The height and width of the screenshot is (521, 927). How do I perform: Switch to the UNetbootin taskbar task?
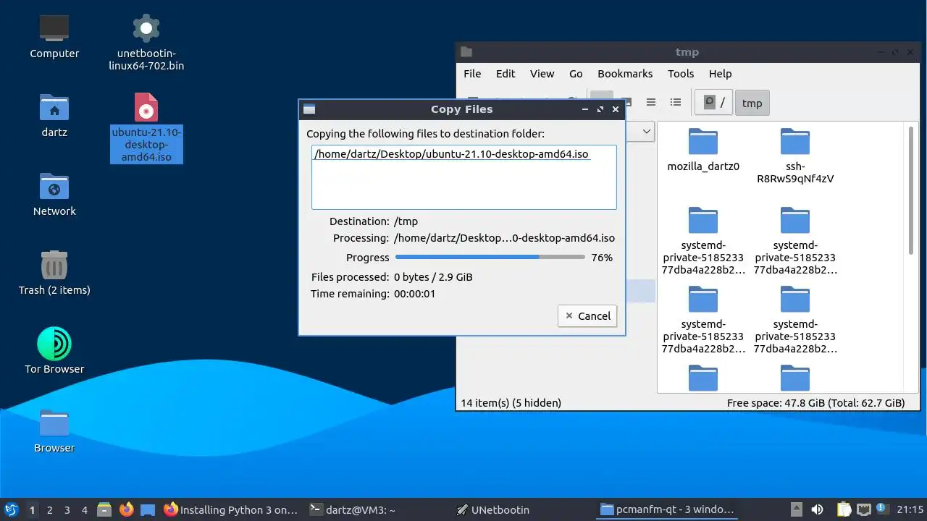[x=492, y=509]
